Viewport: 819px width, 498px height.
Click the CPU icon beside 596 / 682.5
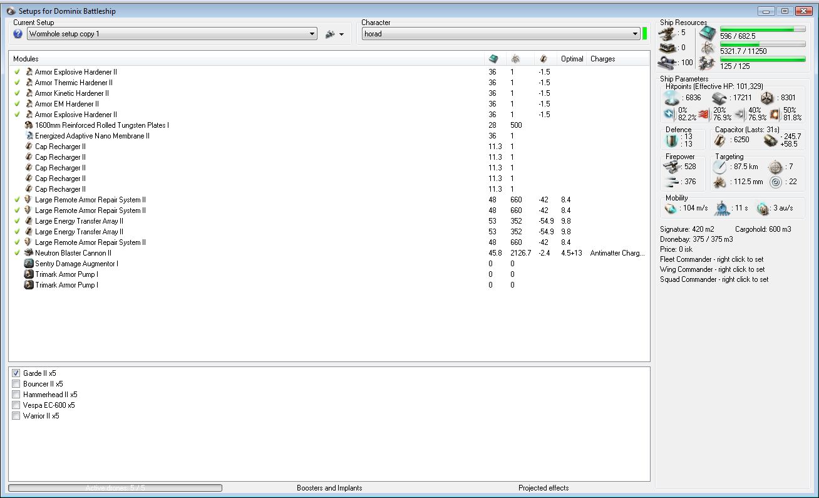[708, 34]
